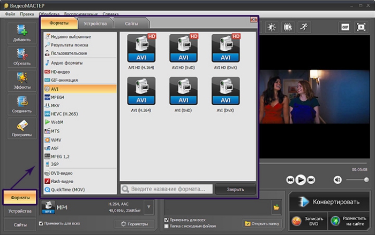Screen dimensions: 375x235
Task: Click the bottom-left Устройства button
Action: pyautogui.click(x=20, y=211)
